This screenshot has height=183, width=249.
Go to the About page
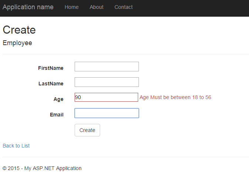tap(96, 7)
